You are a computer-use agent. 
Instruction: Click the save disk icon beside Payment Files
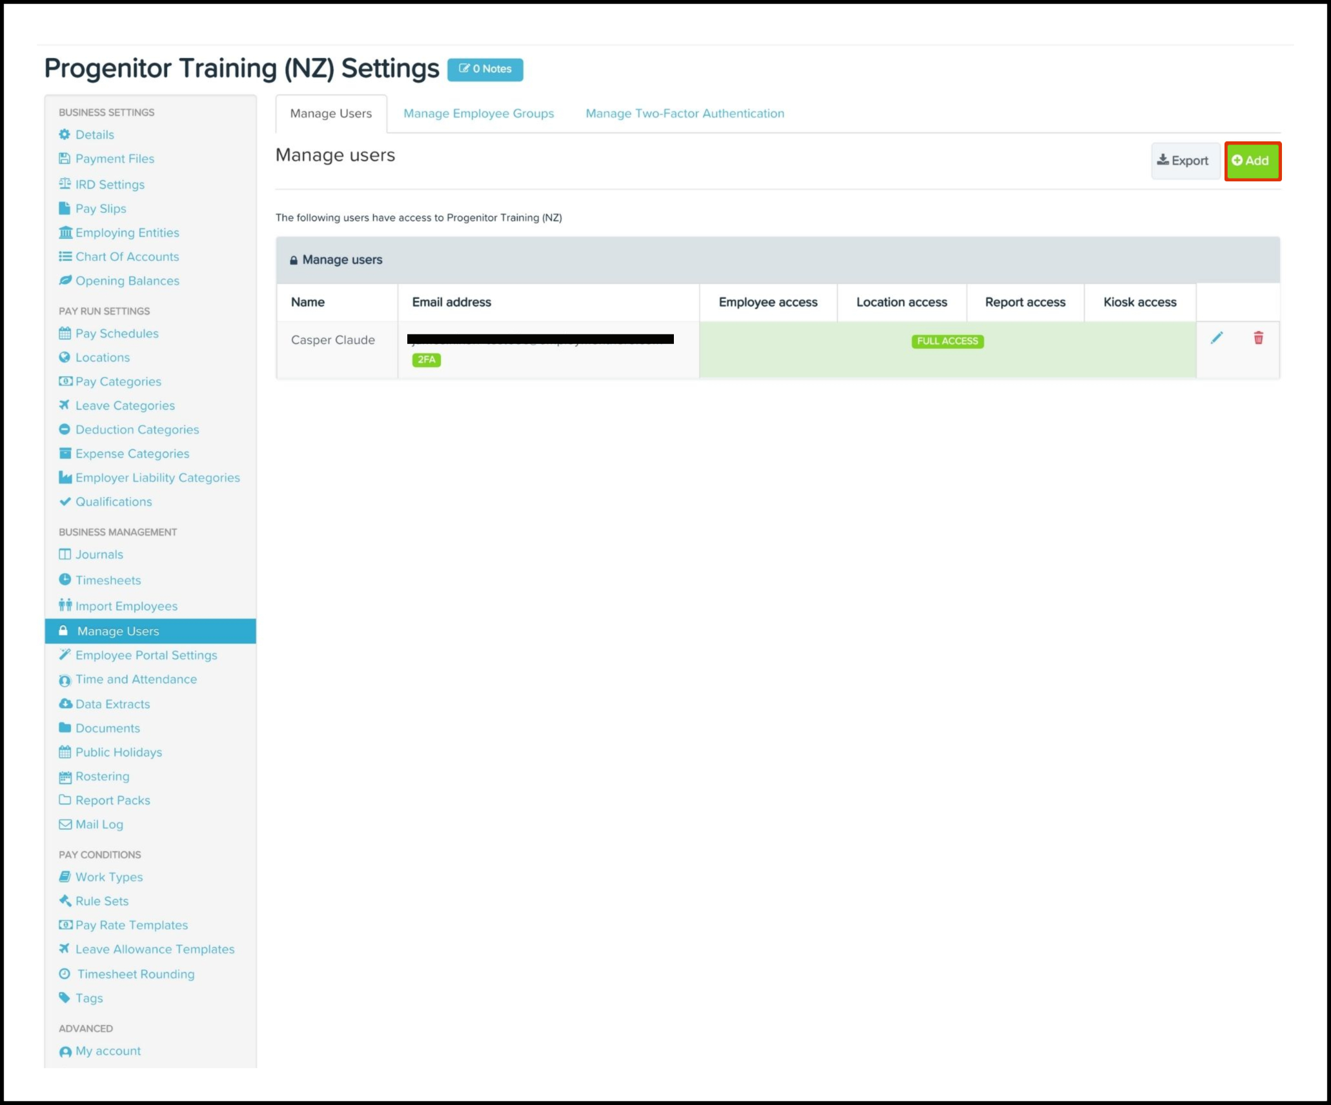[x=65, y=158]
